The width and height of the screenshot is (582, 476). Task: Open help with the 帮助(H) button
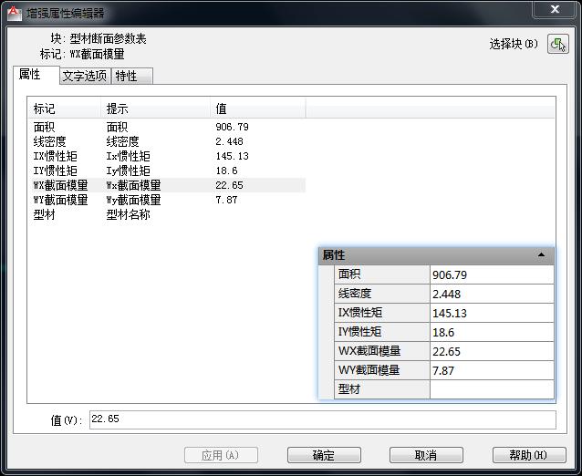pos(528,455)
